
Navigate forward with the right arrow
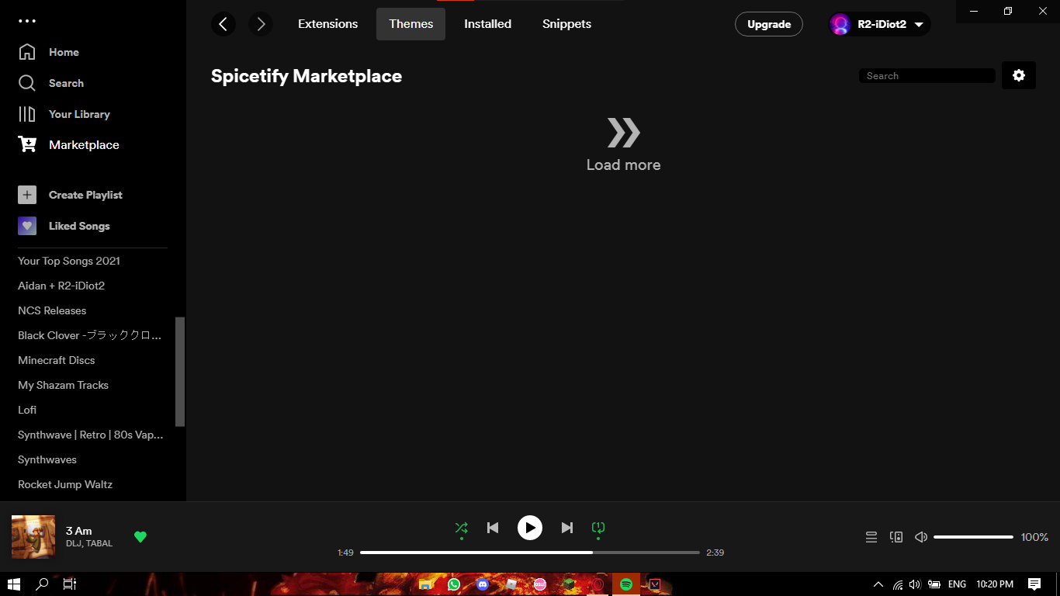pyautogui.click(x=261, y=24)
